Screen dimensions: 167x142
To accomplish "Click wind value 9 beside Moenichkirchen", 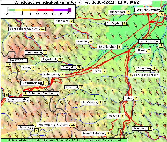I will (108, 134).
